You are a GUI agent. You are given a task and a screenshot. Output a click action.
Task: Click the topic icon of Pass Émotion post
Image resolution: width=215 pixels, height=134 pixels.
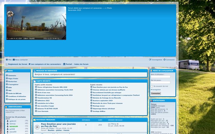[x=37, y=127]
